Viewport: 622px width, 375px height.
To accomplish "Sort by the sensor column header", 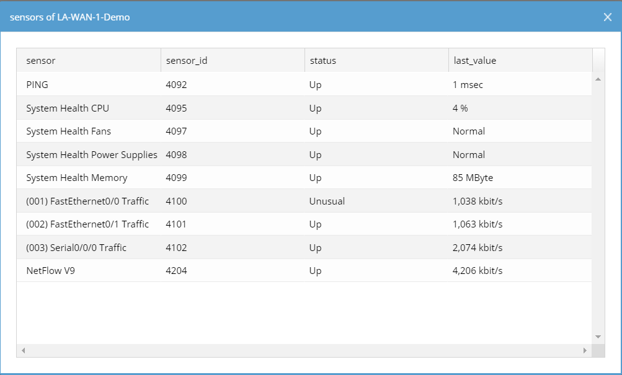I will 41,61.
